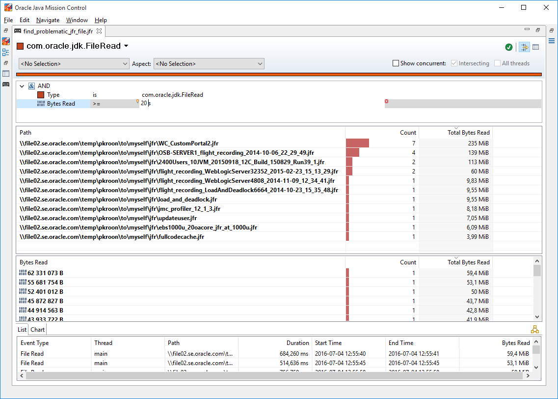
Task: Open the Navigate menu
Action: [x=48, y=20]
